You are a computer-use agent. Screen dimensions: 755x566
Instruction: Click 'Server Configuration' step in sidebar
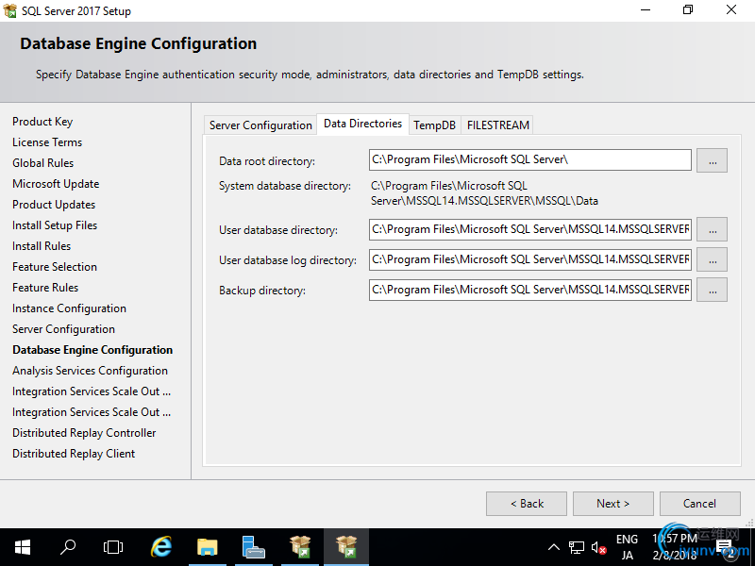pos(63,329)
